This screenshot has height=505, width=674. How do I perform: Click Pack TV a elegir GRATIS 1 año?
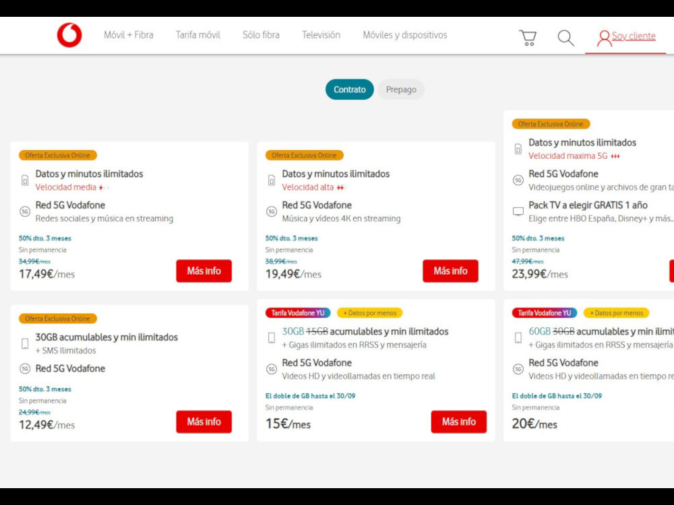588,205
